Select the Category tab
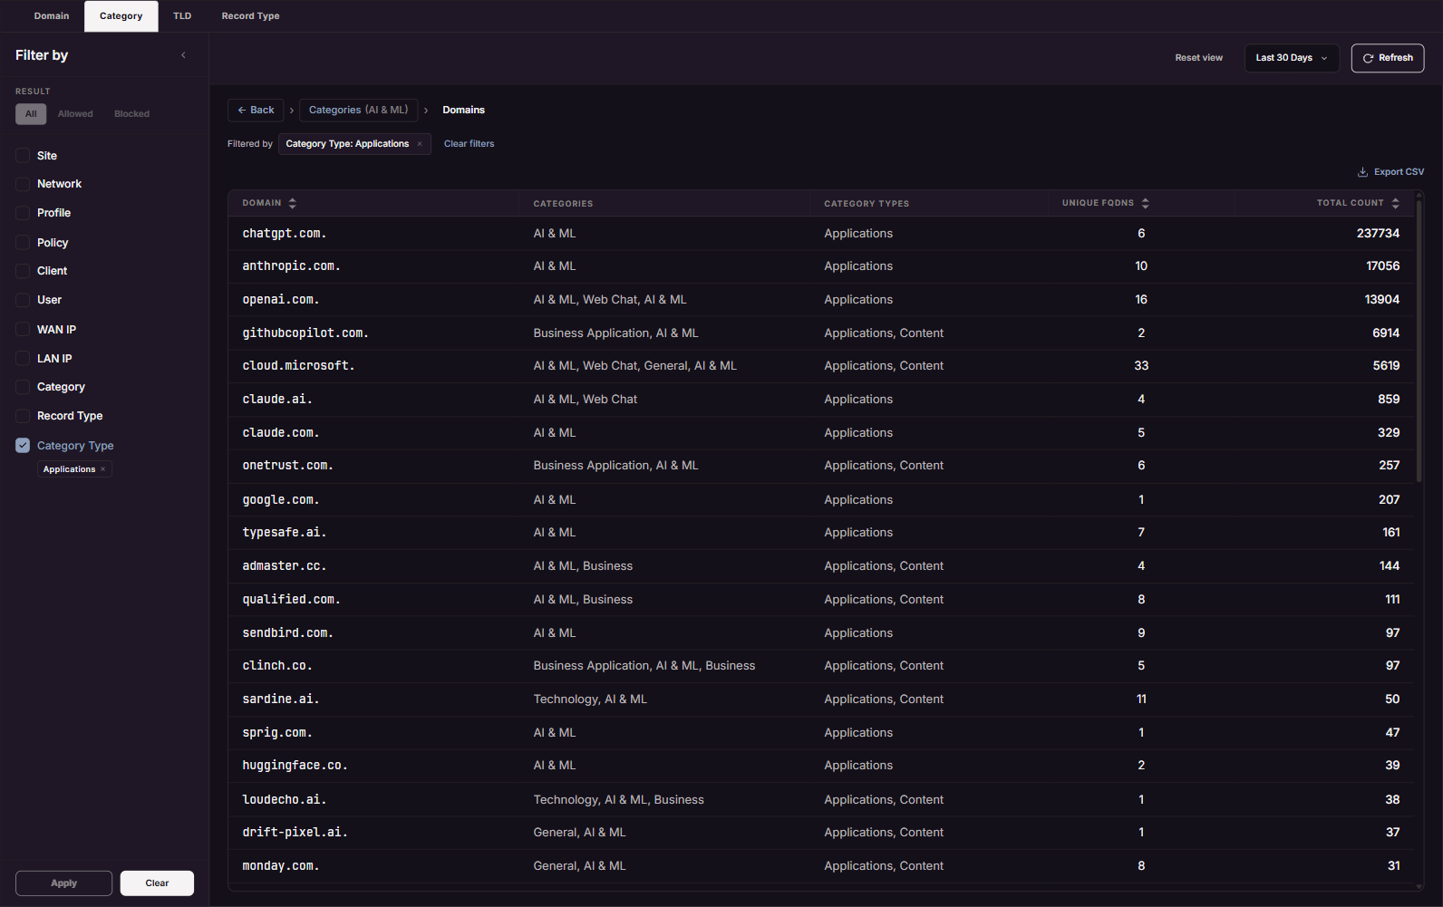The image size is (1443, 907). point(121,16)
